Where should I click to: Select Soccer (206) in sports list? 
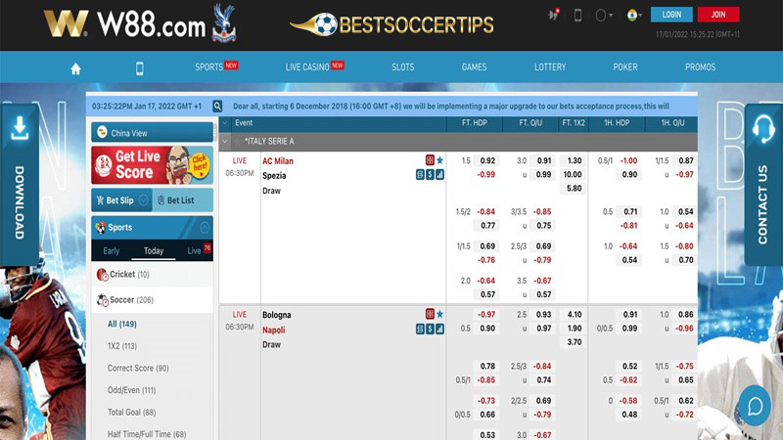pos(153,300)
